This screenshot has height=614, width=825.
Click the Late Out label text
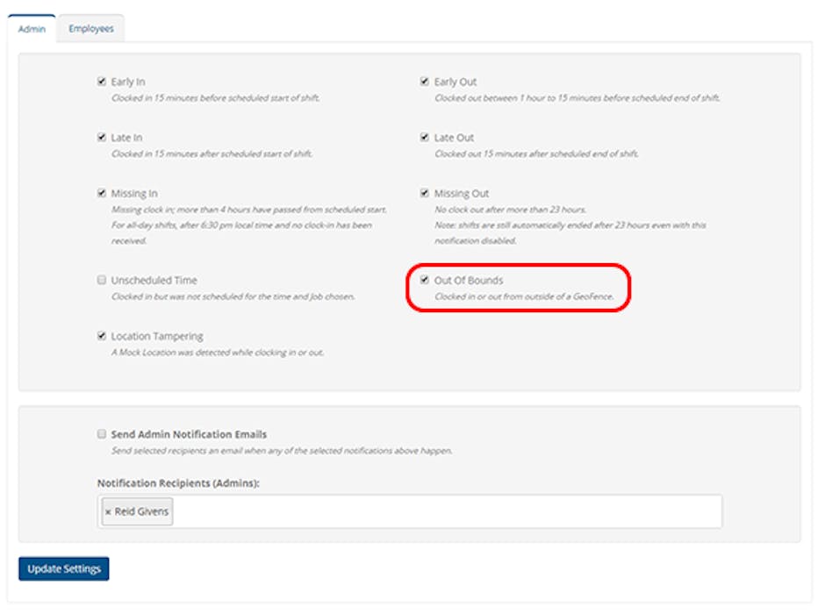point(454,138)
